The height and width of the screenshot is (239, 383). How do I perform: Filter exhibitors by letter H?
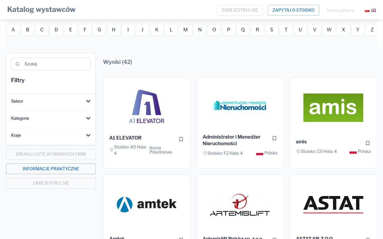(114, 30)
